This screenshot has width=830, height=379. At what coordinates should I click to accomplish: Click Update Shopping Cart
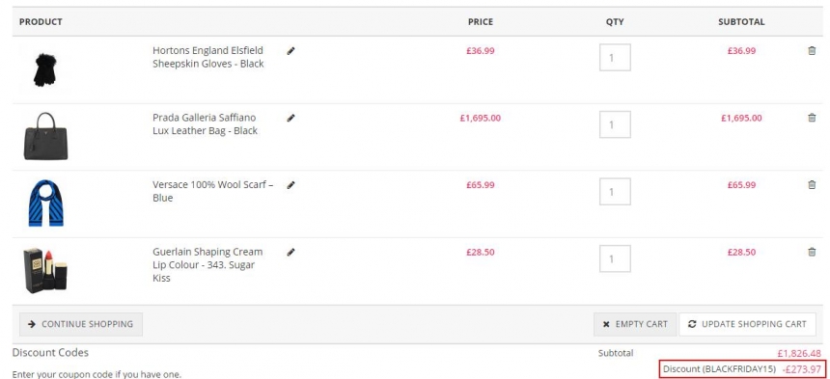tap(747, 324)
